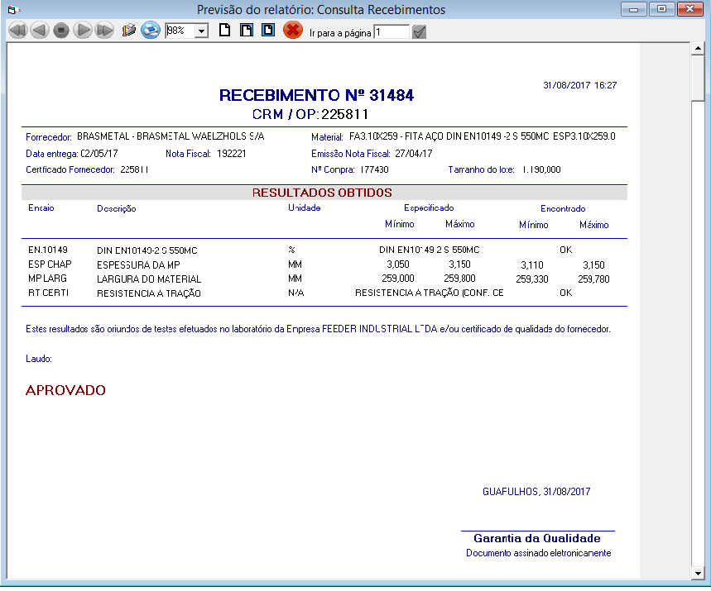Click the found maximum value '259,780'
The width and height of the screenshot is (711, 591).
tap(593, 279)
